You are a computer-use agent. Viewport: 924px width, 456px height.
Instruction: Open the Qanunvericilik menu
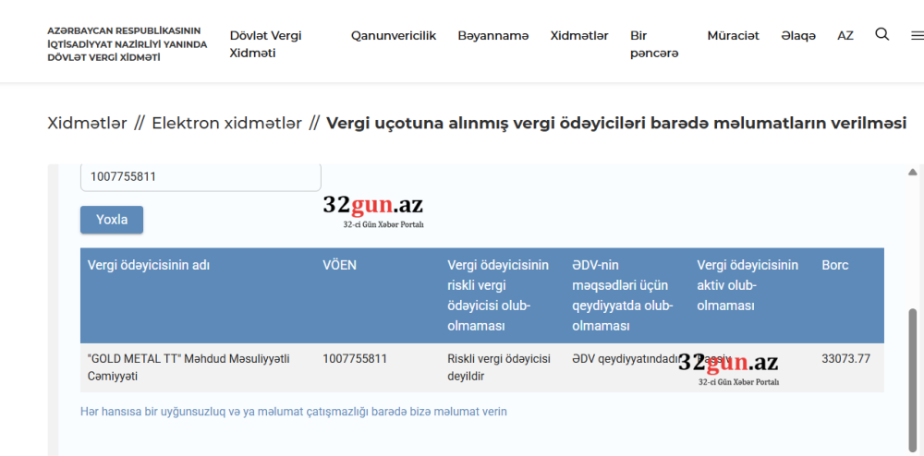[393, 36]
